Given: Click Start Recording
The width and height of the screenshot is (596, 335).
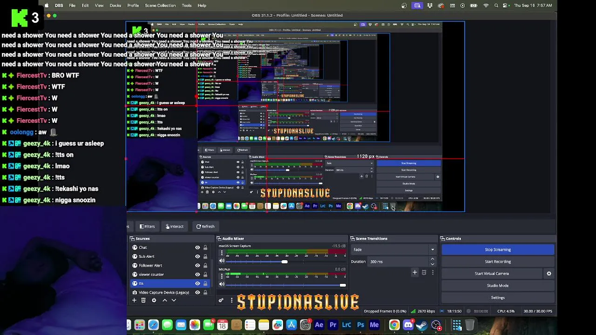Looking at the screenshot, I should pyautogui.click(x=498, y=262).
